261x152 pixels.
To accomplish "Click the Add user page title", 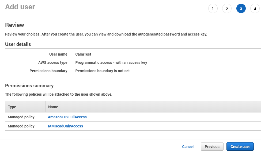I will tap(20, 7).
